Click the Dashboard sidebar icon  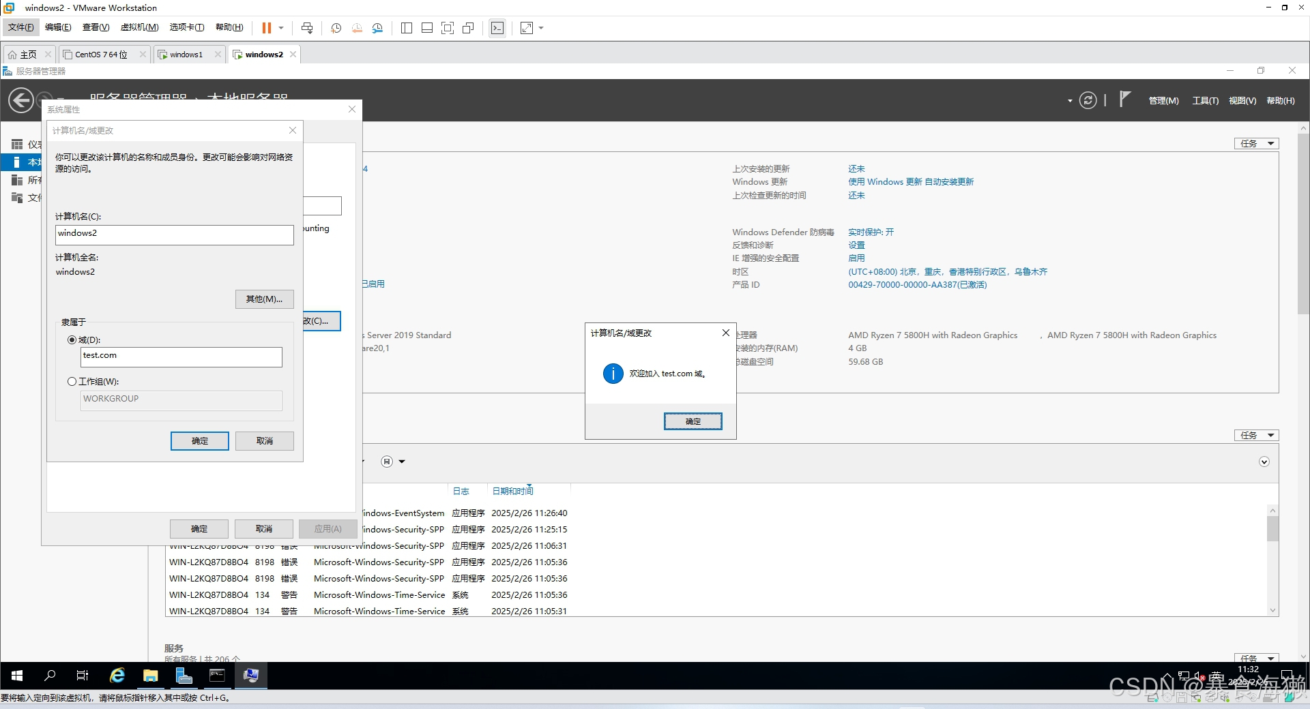[x=17, y=144]
